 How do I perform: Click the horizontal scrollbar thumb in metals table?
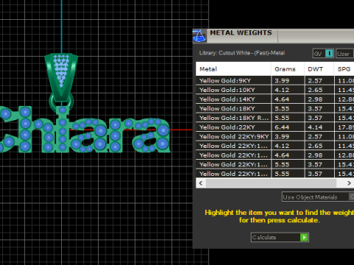click(x=271, y=183)
